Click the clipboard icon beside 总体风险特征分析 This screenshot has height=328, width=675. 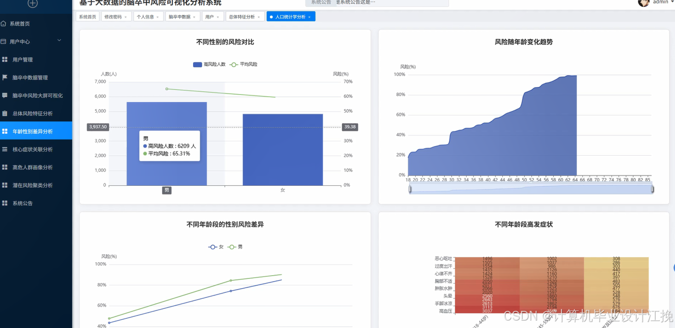5,114
